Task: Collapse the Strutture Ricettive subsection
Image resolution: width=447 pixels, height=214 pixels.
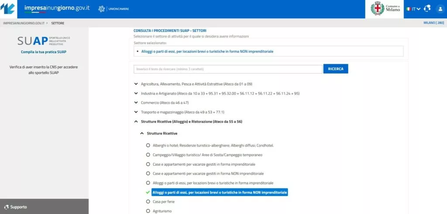Action: pos(141,133)
